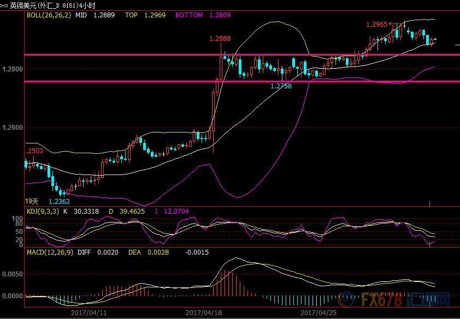Click the DEA 0.0028 value
This screenshot has height=319, width=460.
tap(149, 252)
